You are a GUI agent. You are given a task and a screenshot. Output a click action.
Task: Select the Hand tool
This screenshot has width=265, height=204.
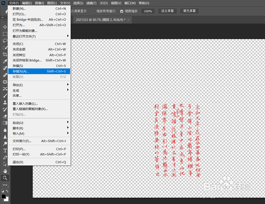point(5,171)
